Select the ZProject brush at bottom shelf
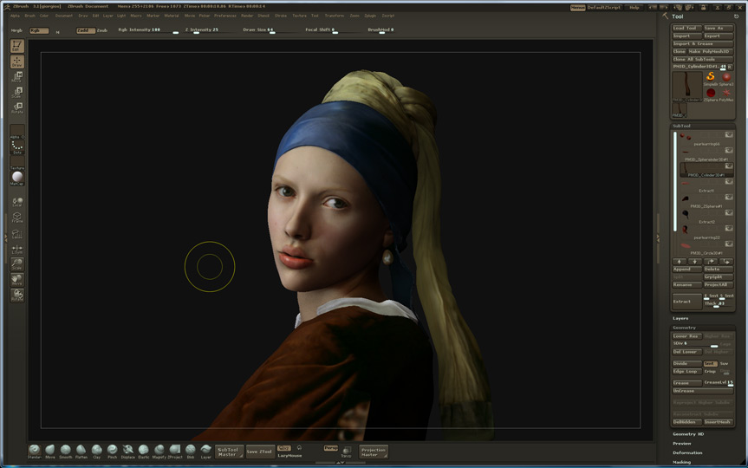 point(175,451)
